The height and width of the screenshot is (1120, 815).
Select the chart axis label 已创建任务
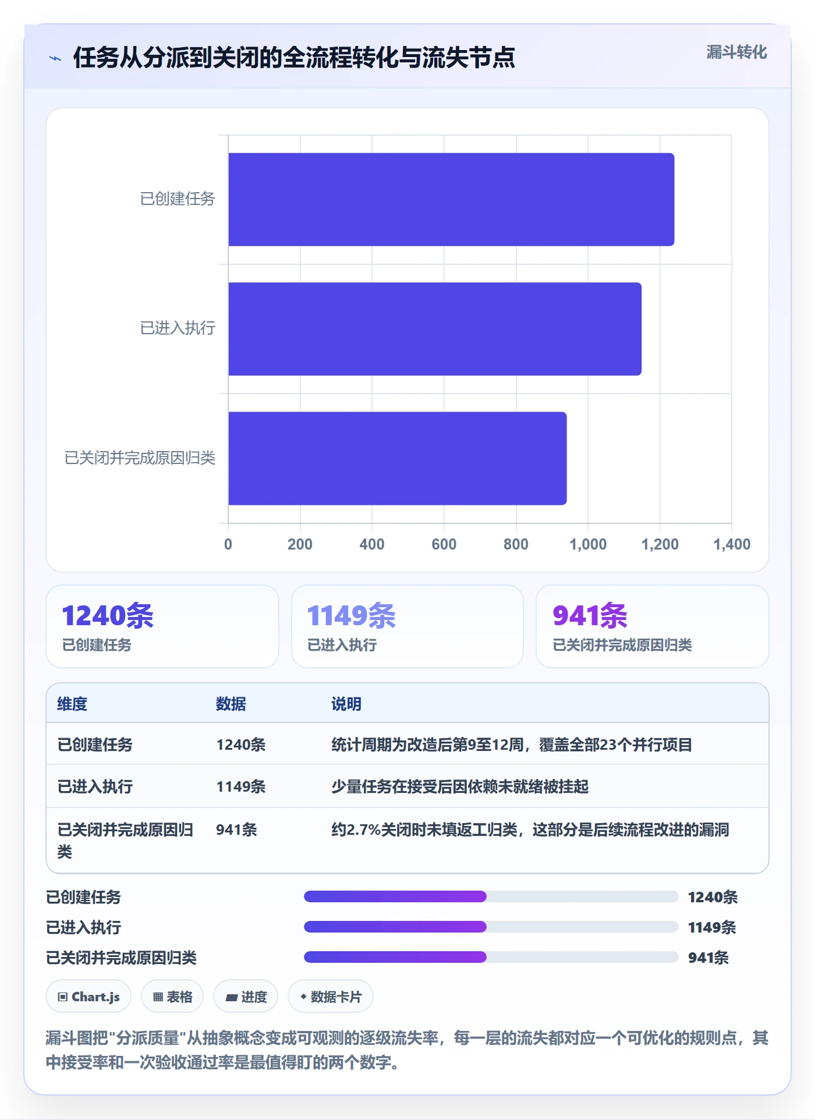click(178, 199)
